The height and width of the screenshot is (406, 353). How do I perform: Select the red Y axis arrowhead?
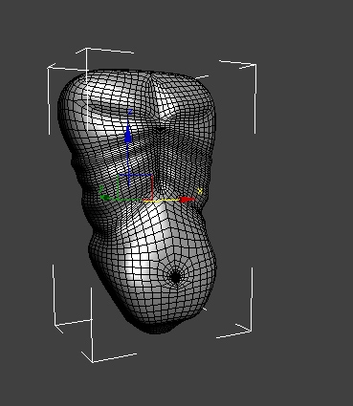188,200
